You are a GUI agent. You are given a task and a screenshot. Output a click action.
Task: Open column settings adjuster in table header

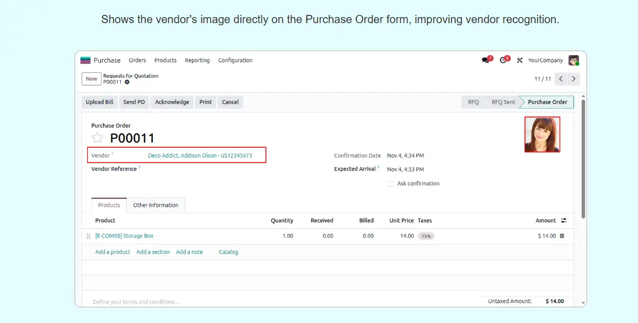(564, 220)
